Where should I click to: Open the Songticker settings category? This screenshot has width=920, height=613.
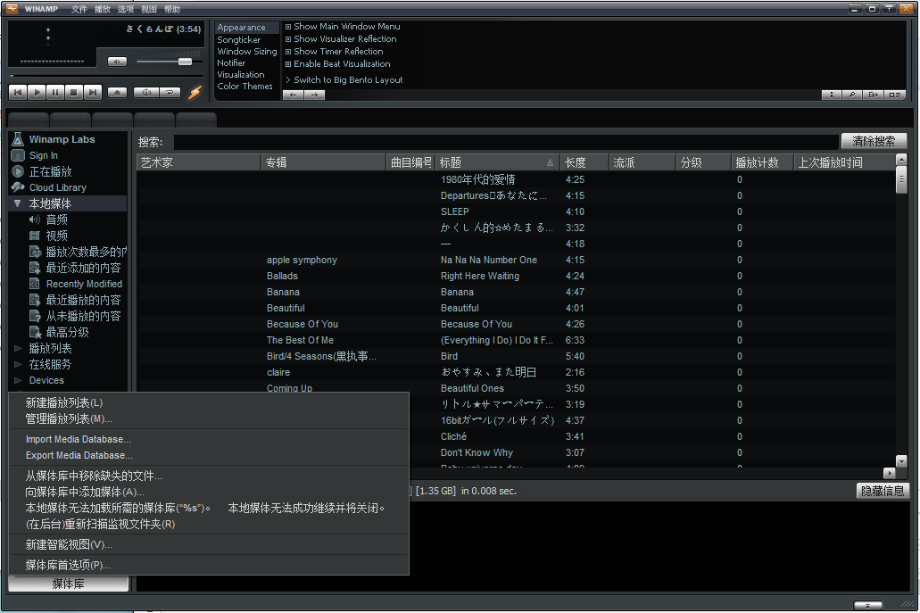click(x=239, y=40)
